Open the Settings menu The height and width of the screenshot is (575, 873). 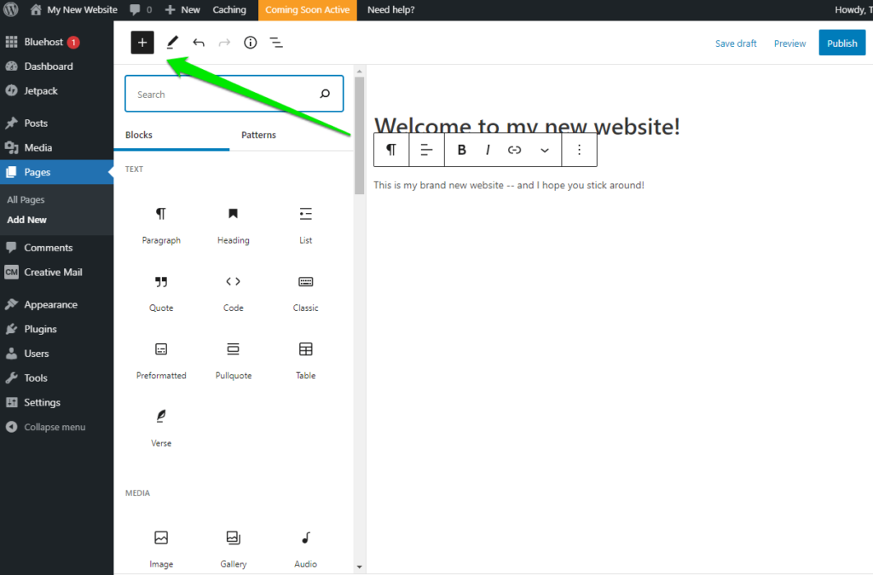coord(57,402)
